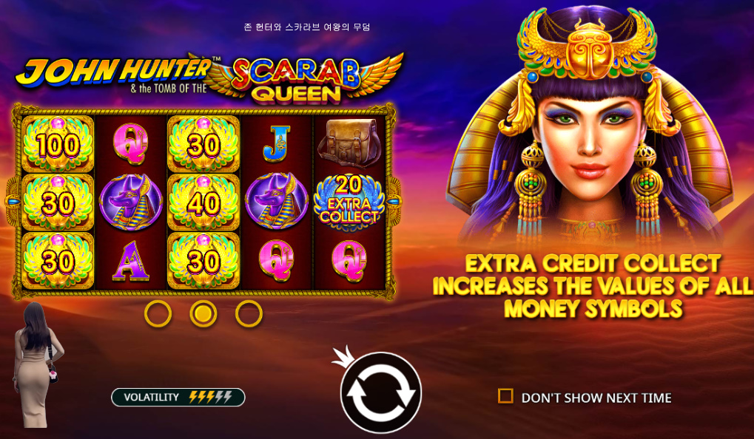Click the Extra Credit Collect description text
The width and height of the screenshot is (754, 439).
593,286
